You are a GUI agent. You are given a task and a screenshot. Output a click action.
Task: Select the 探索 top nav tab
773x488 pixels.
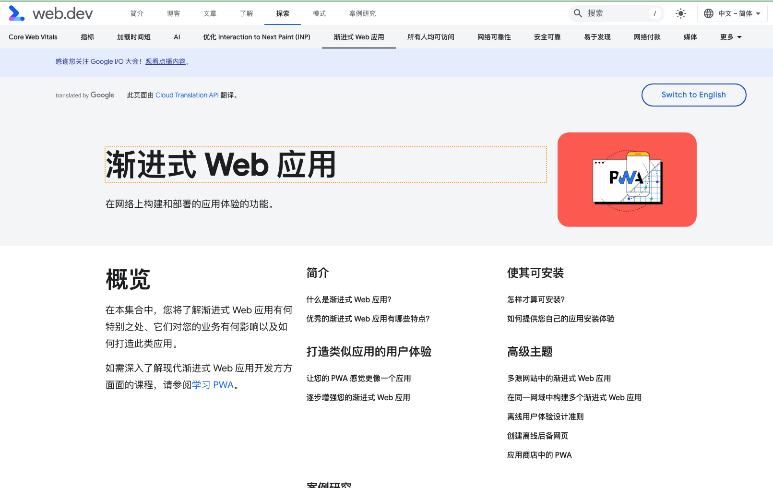point(283,13)
